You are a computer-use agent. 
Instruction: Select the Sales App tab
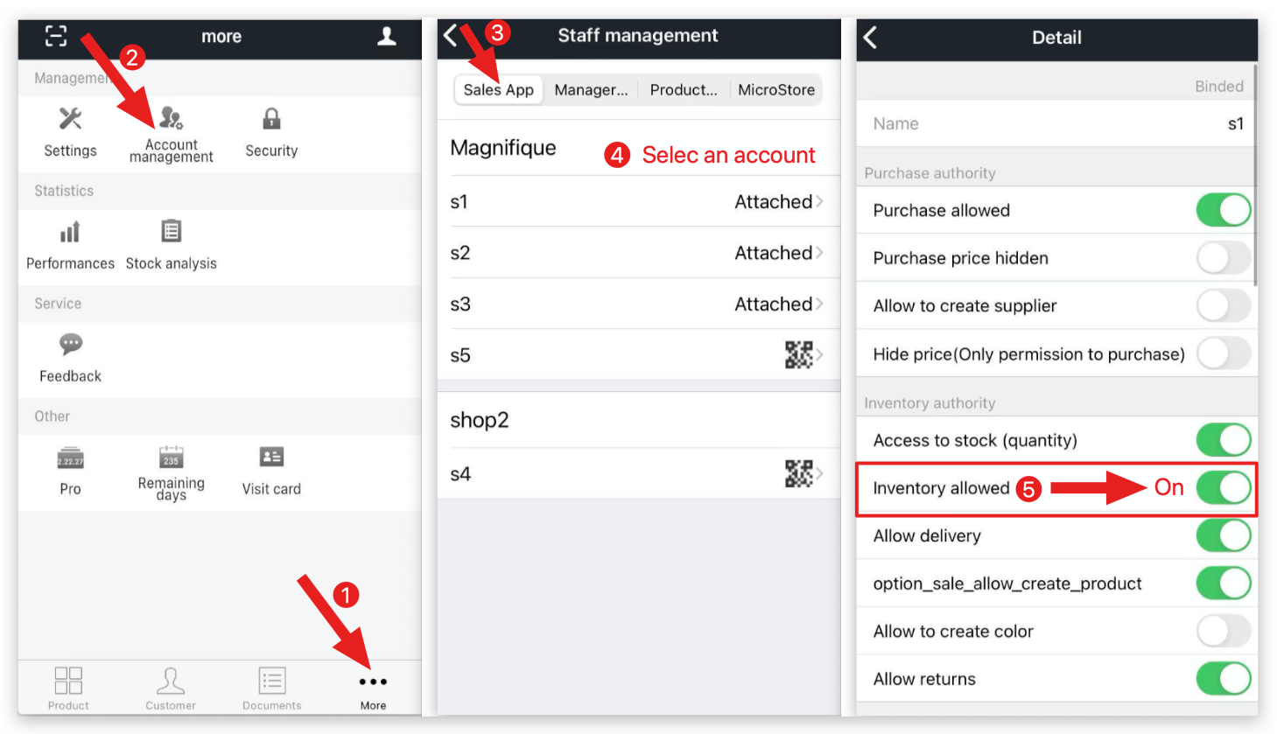click(x=498, y=89)
